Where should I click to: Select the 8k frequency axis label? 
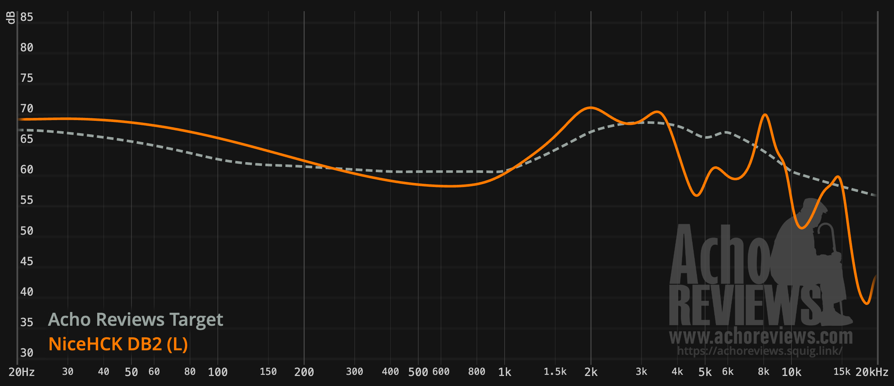[x=764, y=371]
